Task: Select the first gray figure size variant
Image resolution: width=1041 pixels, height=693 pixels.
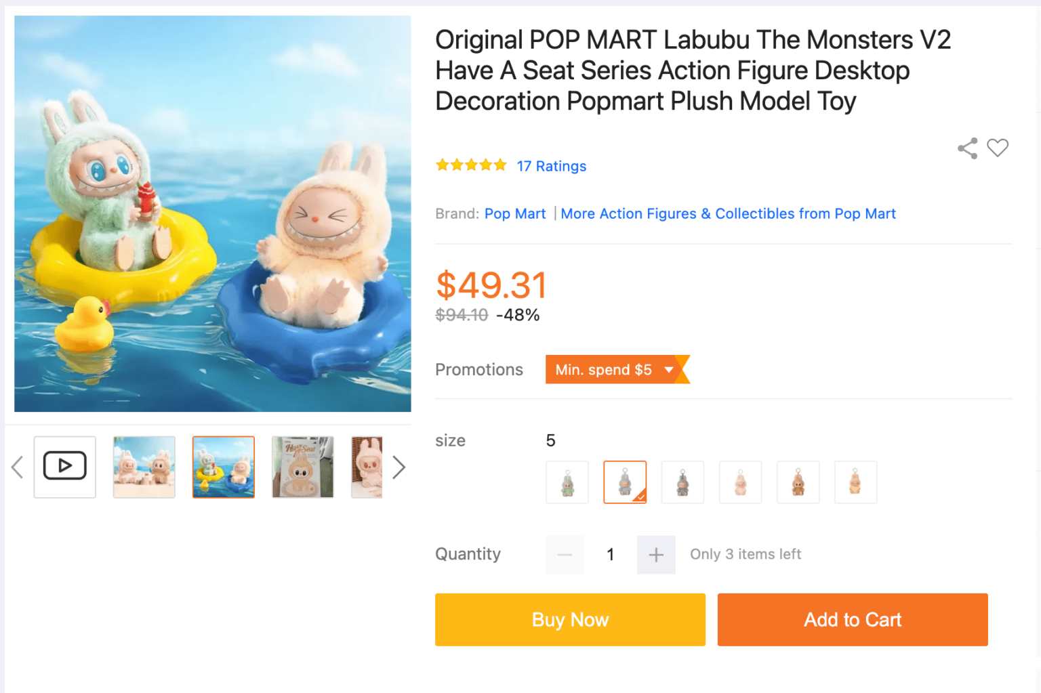Action: click(567, 482)
